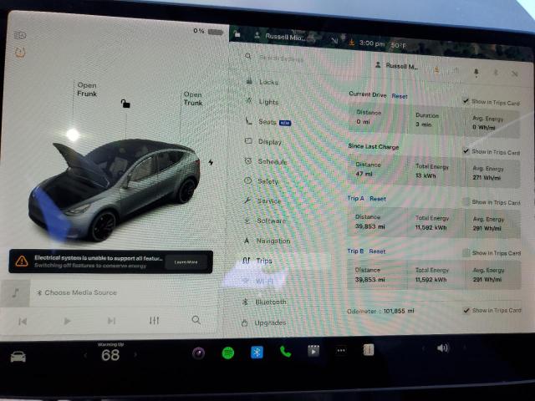Open the Theater video app
Screen dimensions: 535x401
click(313, 351)
